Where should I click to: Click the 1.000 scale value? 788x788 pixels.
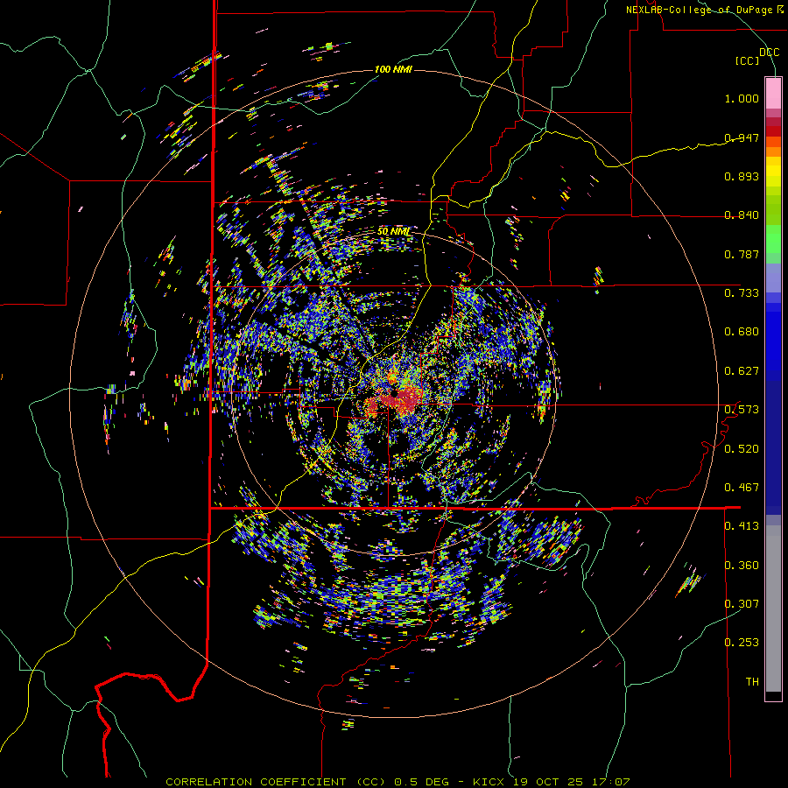pyautogui.click(x=742, y=98)
